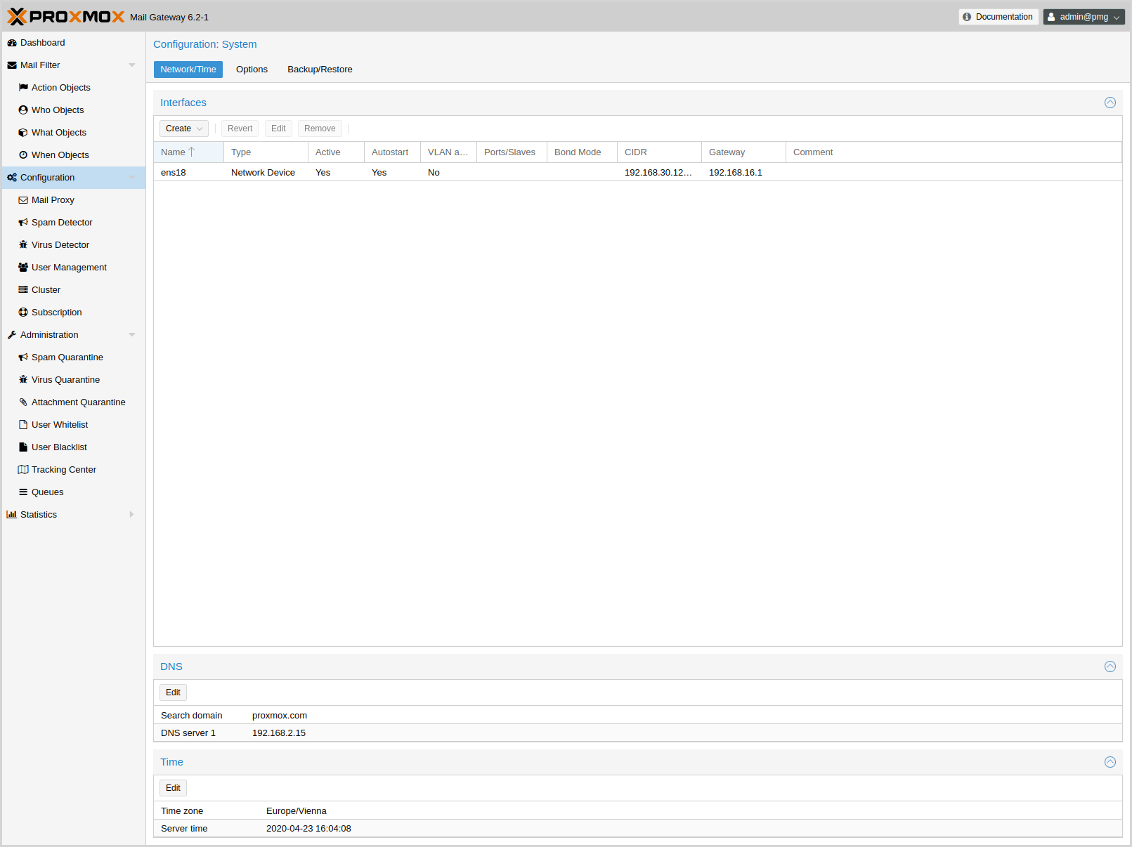The width and height of the screenshot is (1132, 847).
Task: Click the Tracking Center map icon
Action: tap(23, 470)
